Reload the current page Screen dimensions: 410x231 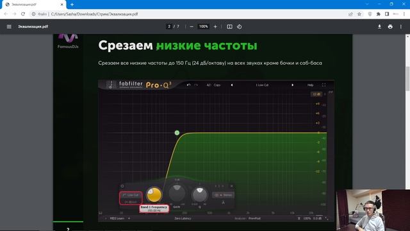(x=23, y=14)
